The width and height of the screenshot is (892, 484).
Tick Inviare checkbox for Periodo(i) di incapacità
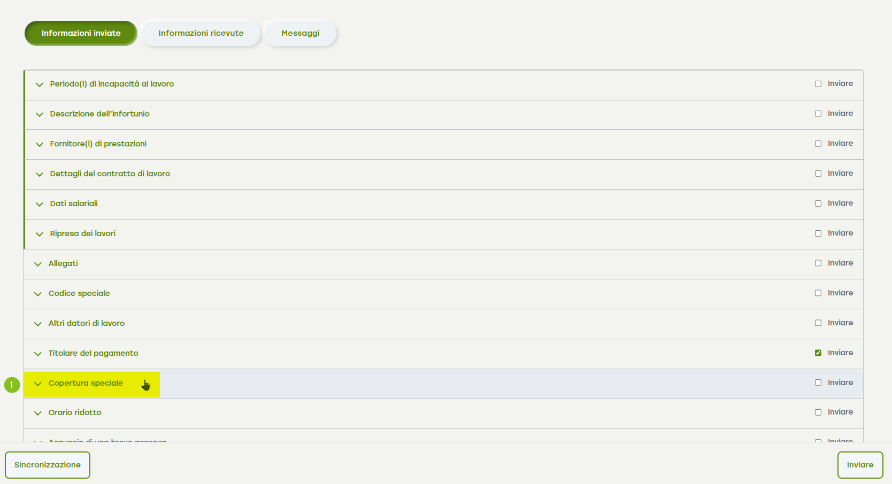pyautogui.click(x=818, y=84)
